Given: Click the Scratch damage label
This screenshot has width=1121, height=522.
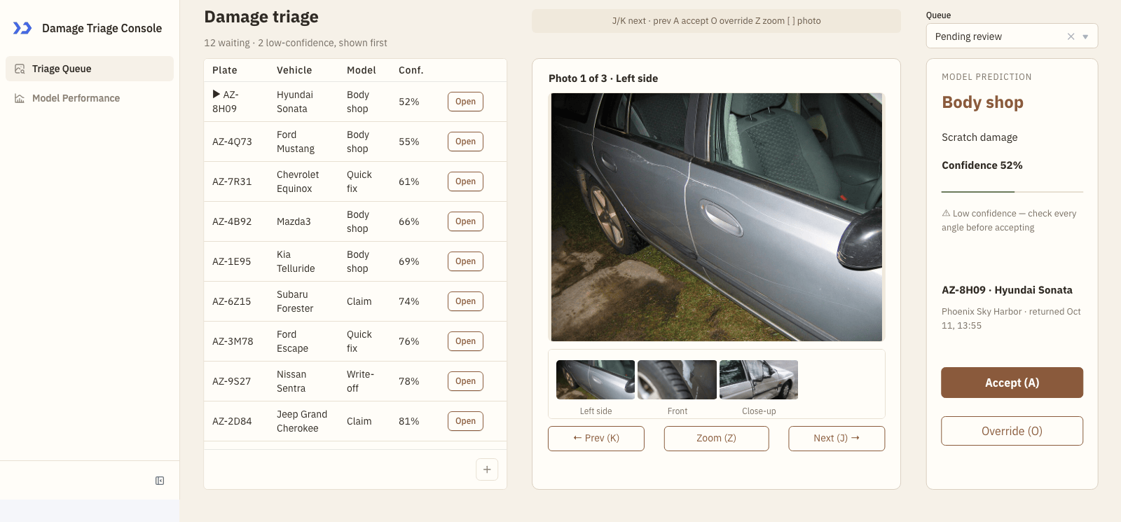Looking at the screenshot, I should [x=979, y=137].
